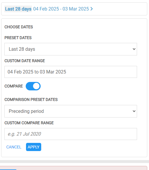Open the "04 Feb 2025 - 03 Mar 2025" header link
Viewport: 149px width, 170px height.
[x=61, y=9]
